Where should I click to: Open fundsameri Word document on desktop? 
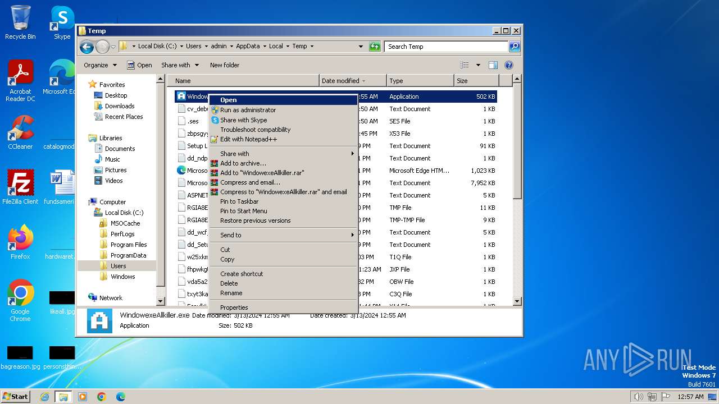(60, 187)
